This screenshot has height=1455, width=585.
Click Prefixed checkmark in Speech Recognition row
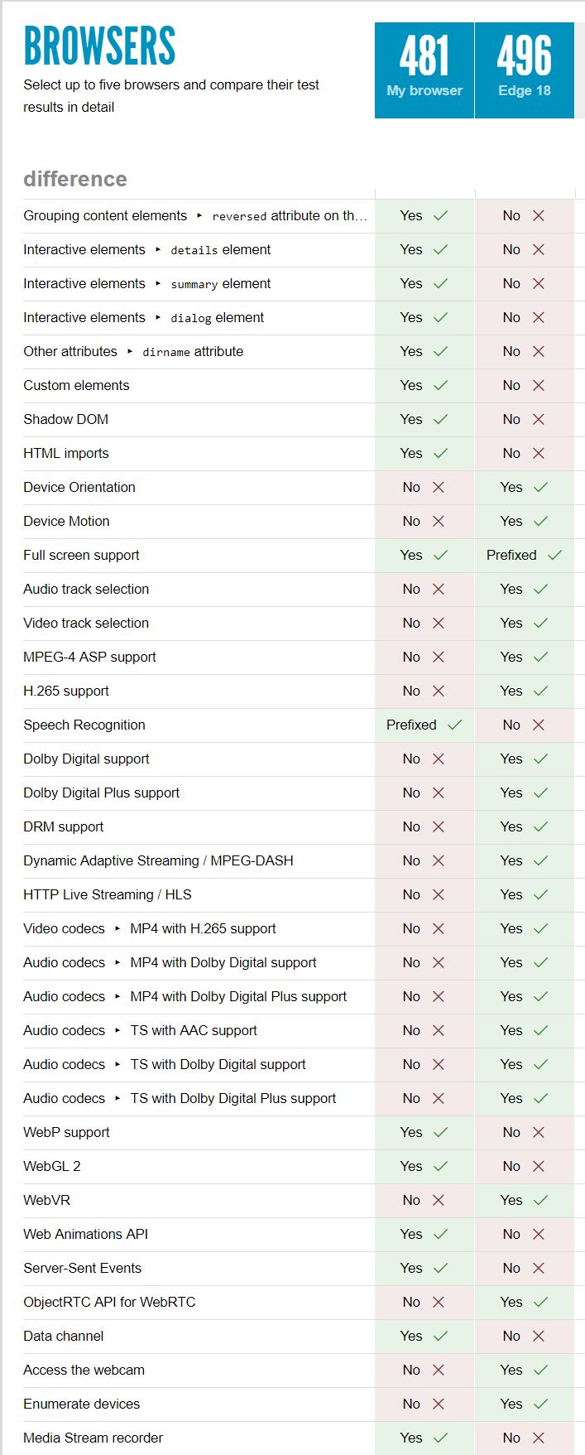pos(454,725)
